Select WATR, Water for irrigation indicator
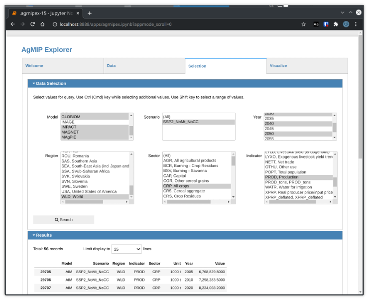The image size is (368, 300). (298, 187)
